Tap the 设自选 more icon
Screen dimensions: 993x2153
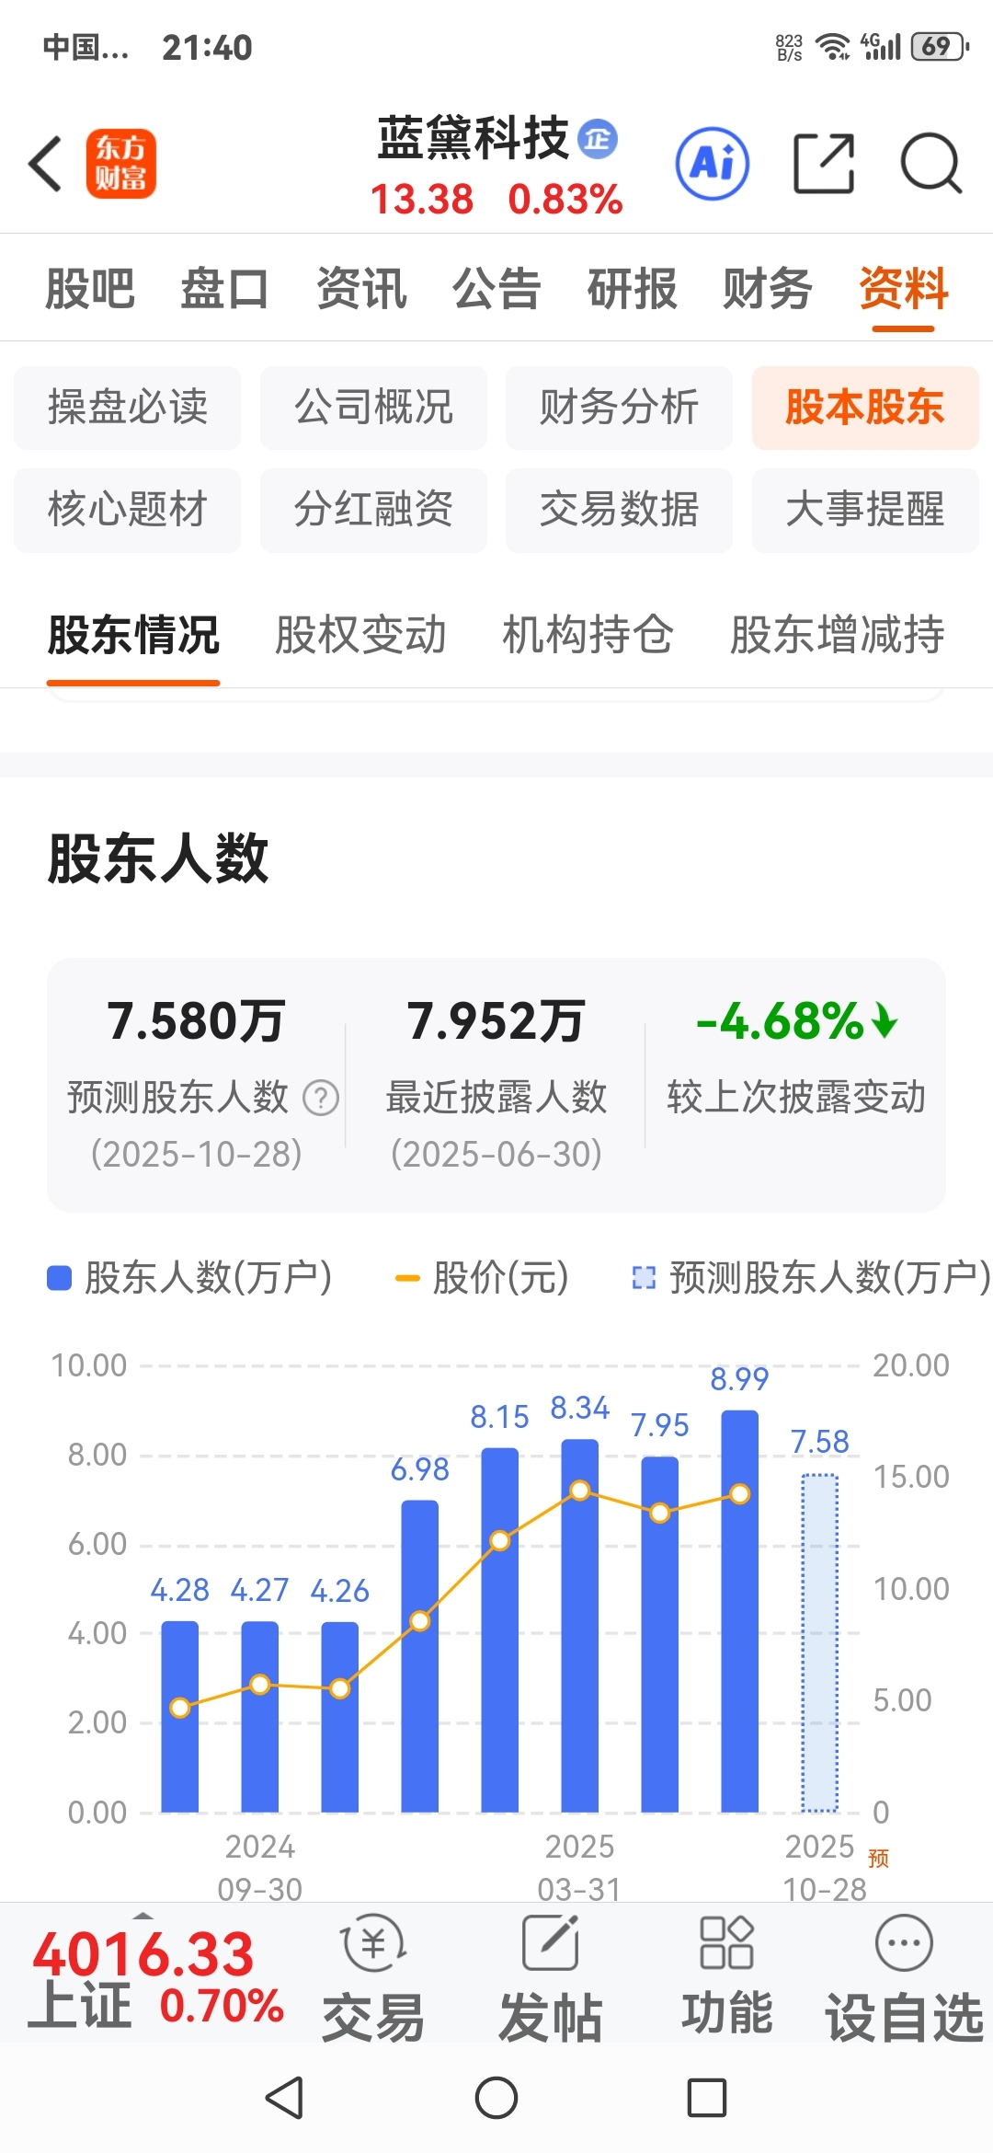click(x=905, y=1942)
